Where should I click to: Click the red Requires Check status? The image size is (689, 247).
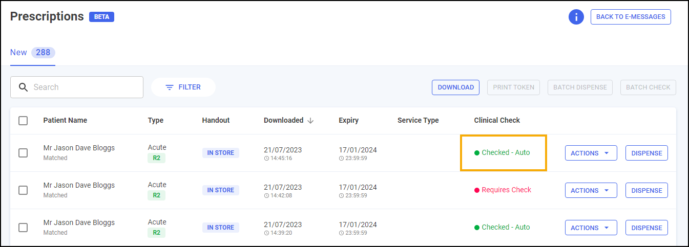503,190
